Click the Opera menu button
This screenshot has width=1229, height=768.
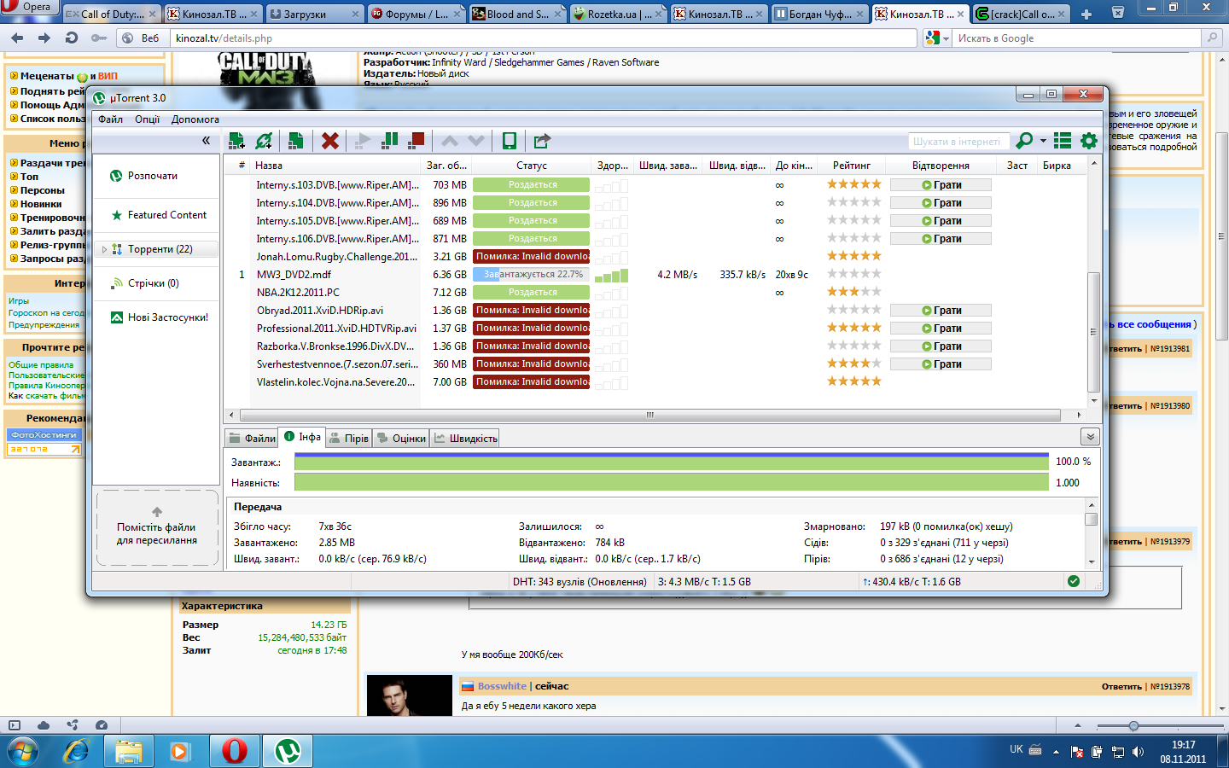pos(30,7)
